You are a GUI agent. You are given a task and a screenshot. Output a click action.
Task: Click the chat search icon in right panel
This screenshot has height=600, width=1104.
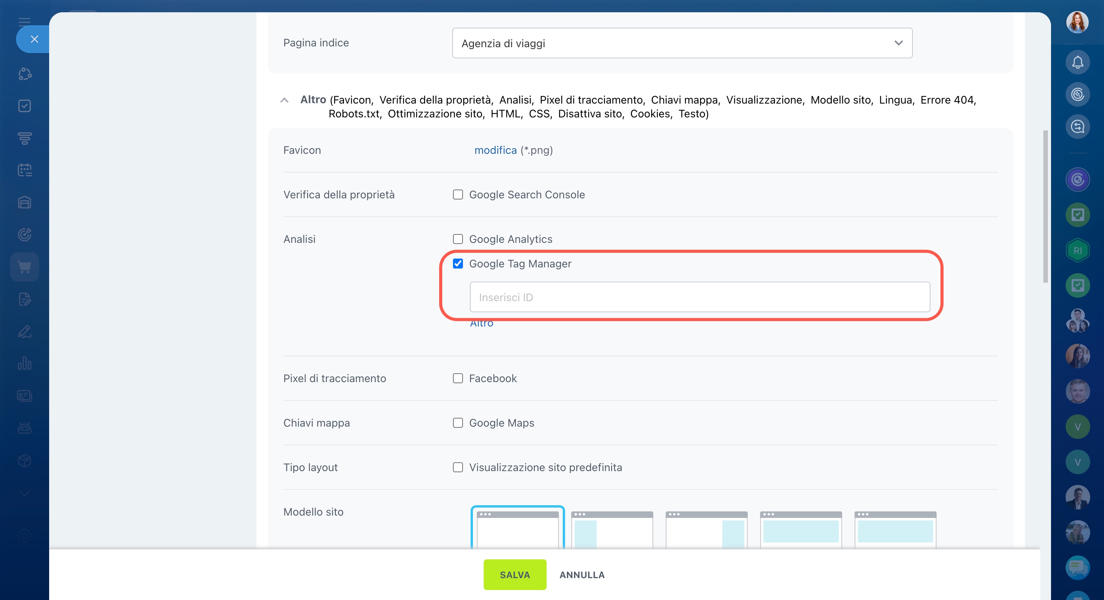pyautogui.click(x=1077, y=126)
